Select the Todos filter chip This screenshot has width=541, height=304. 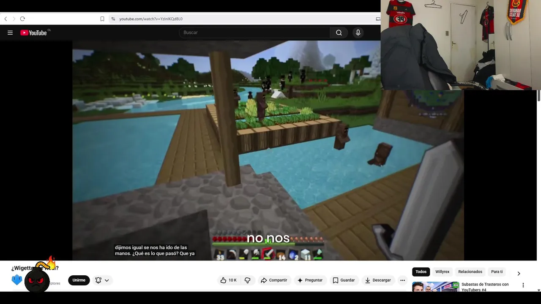click(421, 272)
